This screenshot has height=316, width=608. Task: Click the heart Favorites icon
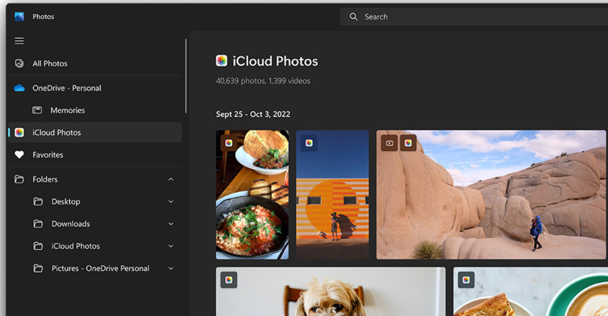tap(19, 155)
